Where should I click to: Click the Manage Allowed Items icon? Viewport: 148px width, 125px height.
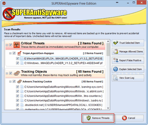tap(116, 52)
